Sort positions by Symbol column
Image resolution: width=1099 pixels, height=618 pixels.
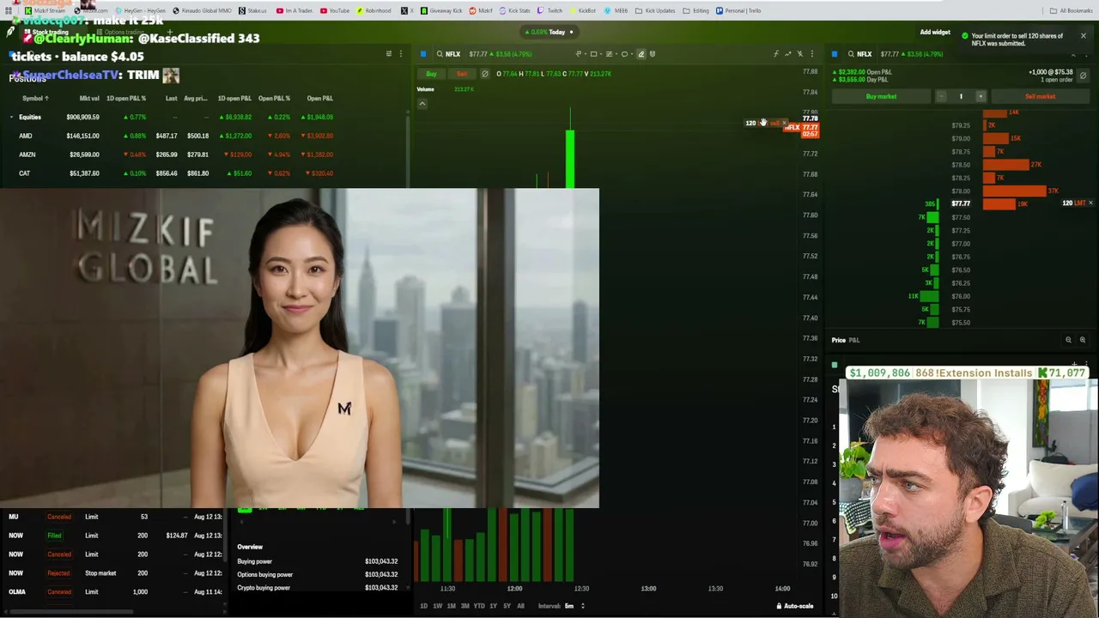click(x=35, y=98)
